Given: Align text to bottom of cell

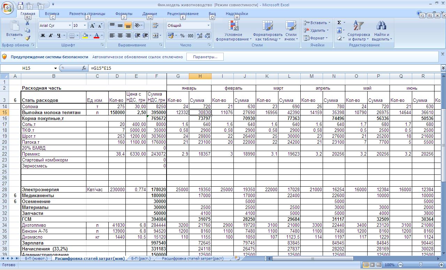Looking at the screenshot, I should 128,25.
